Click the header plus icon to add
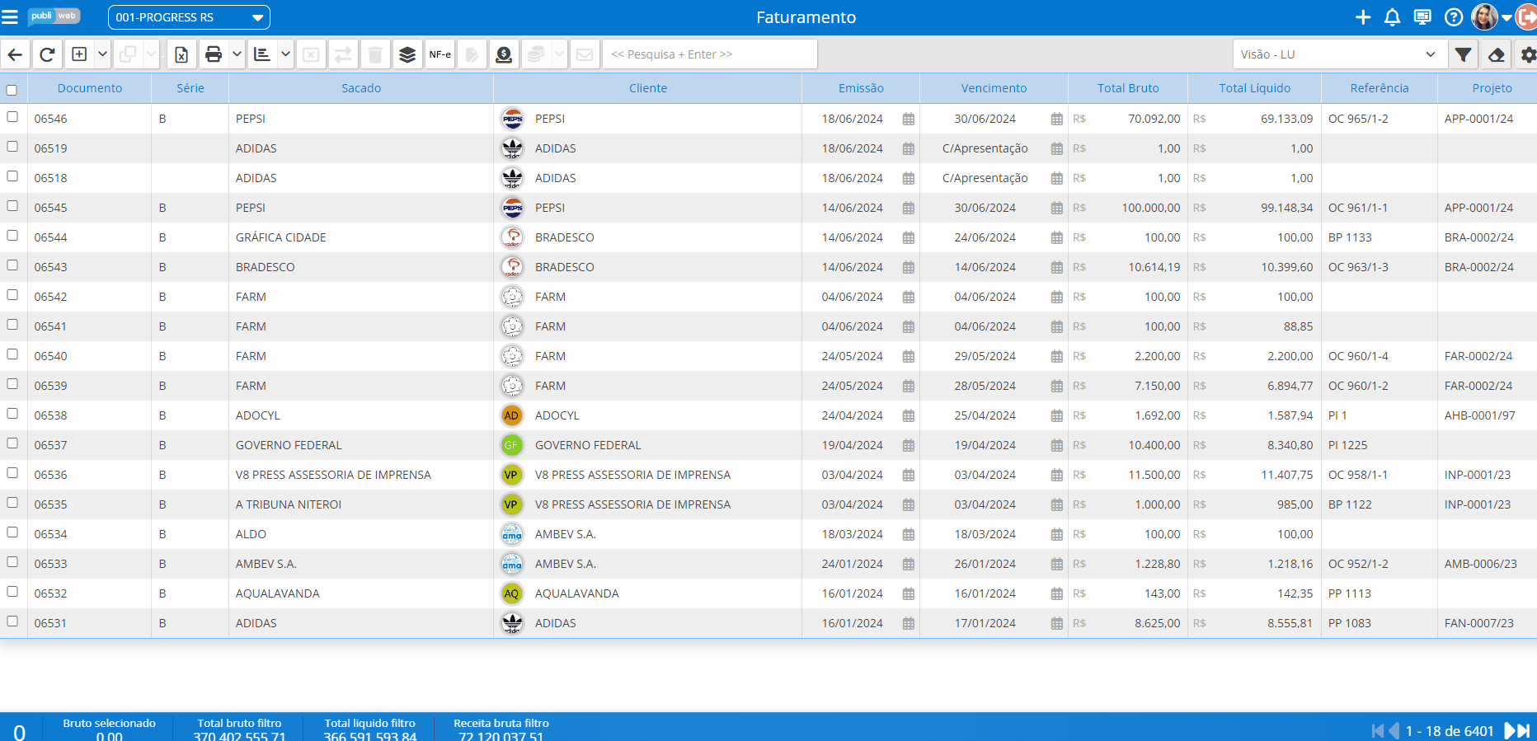 pos(1363,17)
